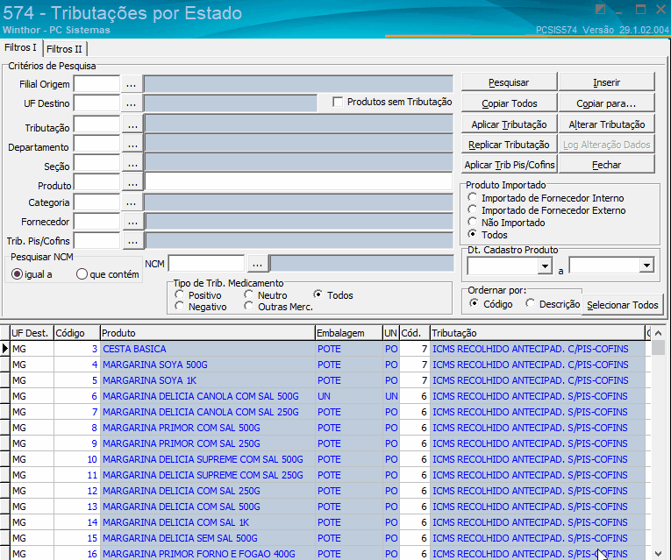Select Não Importado radio option
The height and width of the screenshot is (560, 671).
click(x=473, y=223)
